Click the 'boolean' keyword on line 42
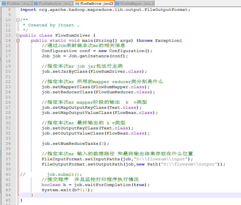Image resolution: width=241 pixels, height=205 pixels. (51, 185)
